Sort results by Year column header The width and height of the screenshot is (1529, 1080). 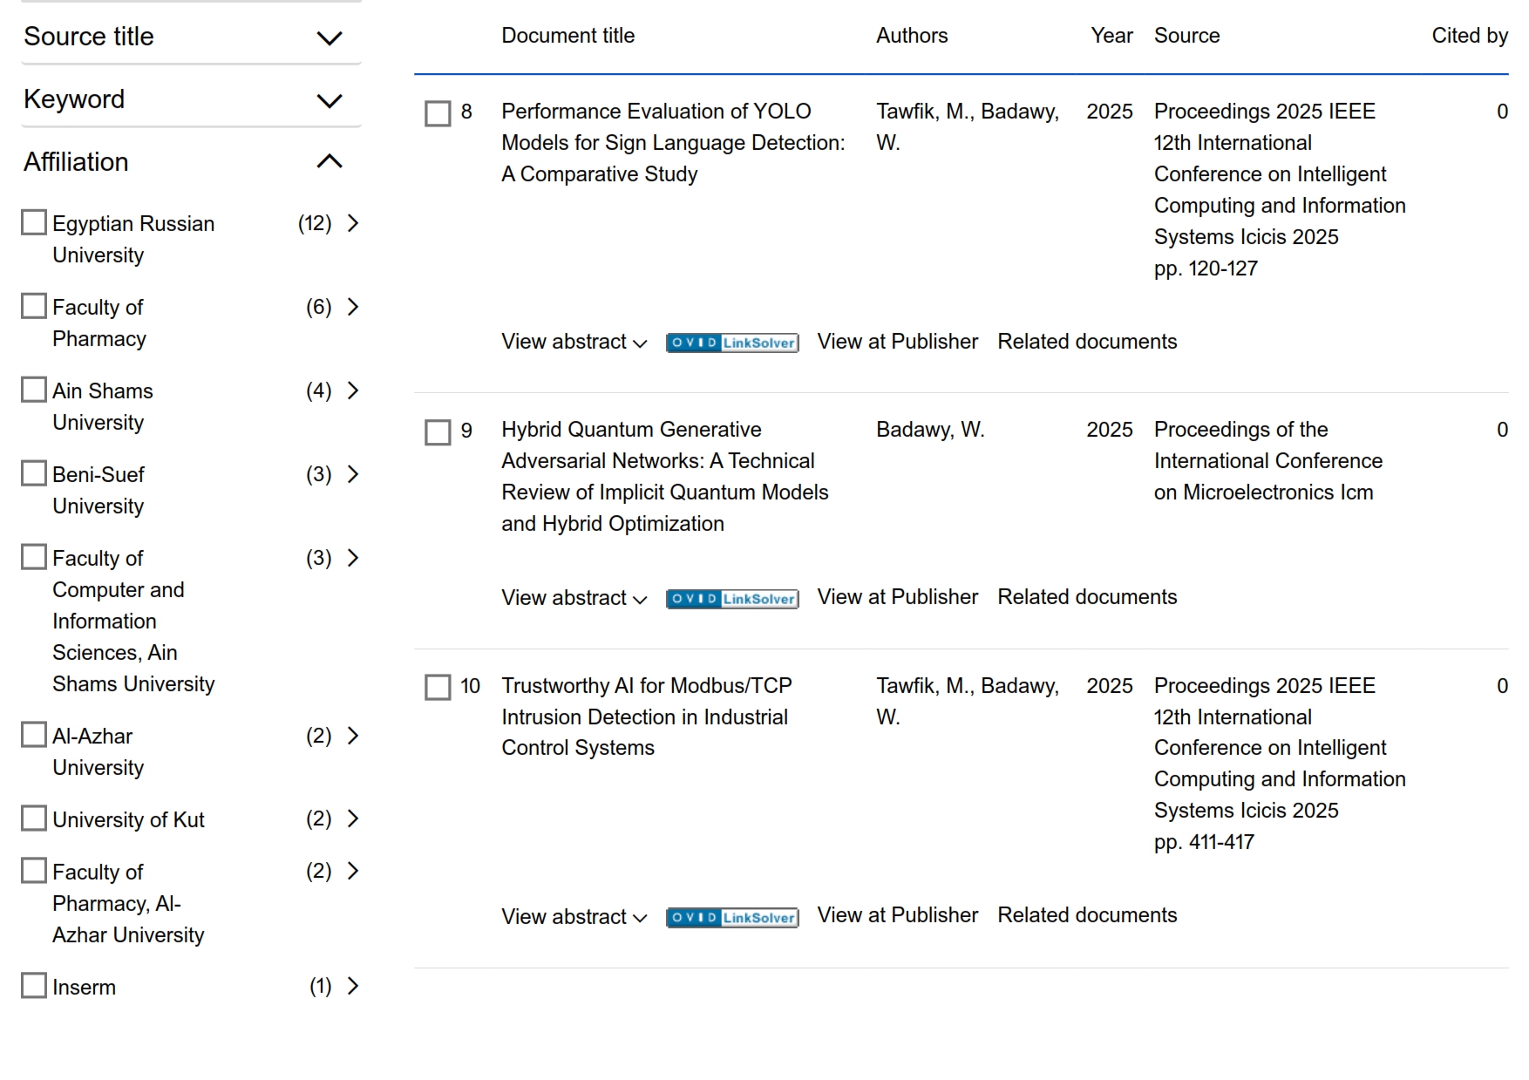click(1111, 36)
